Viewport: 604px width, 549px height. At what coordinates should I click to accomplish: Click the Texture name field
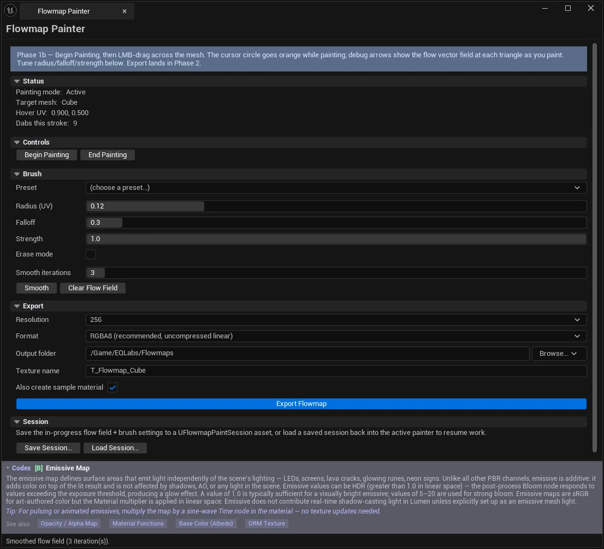coord(336,371)
